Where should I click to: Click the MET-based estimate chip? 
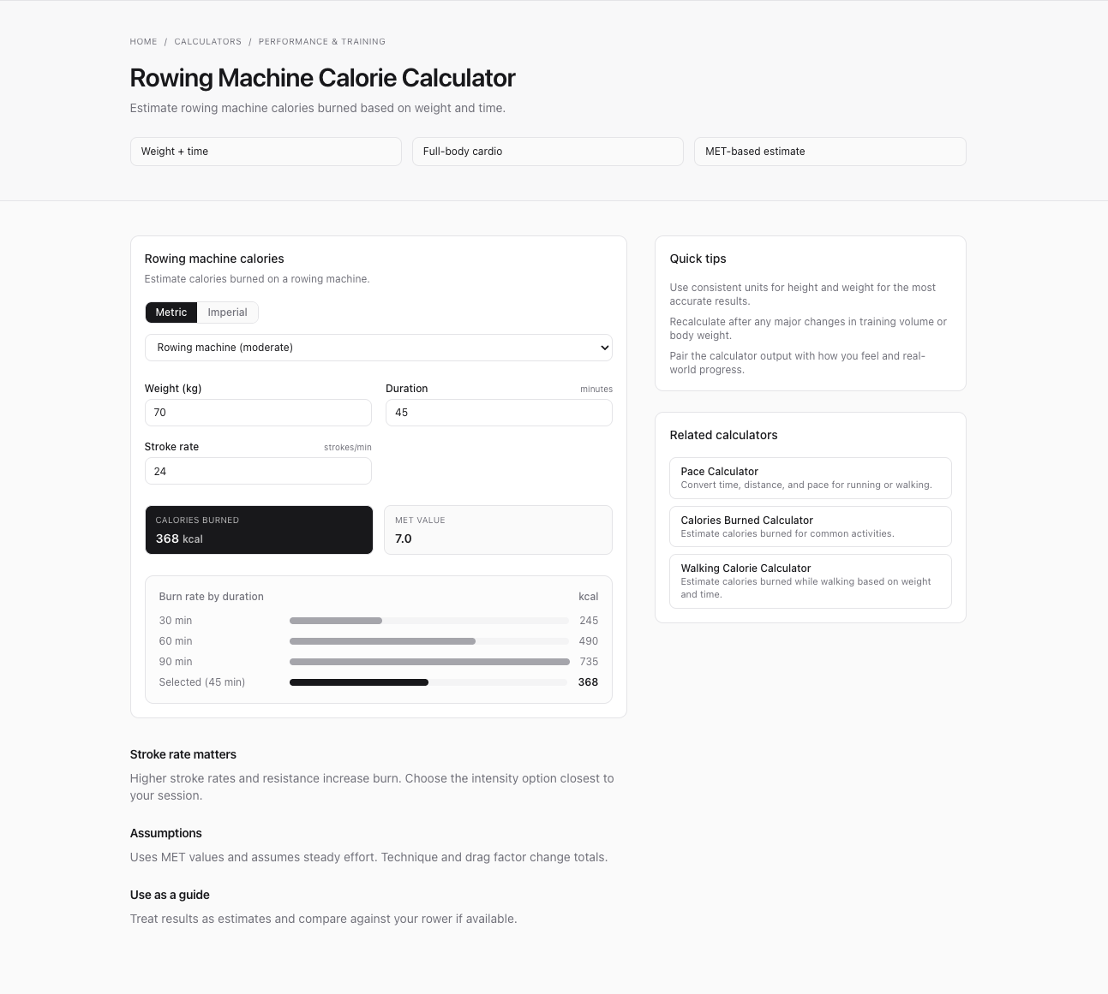(x=830, y=152)
